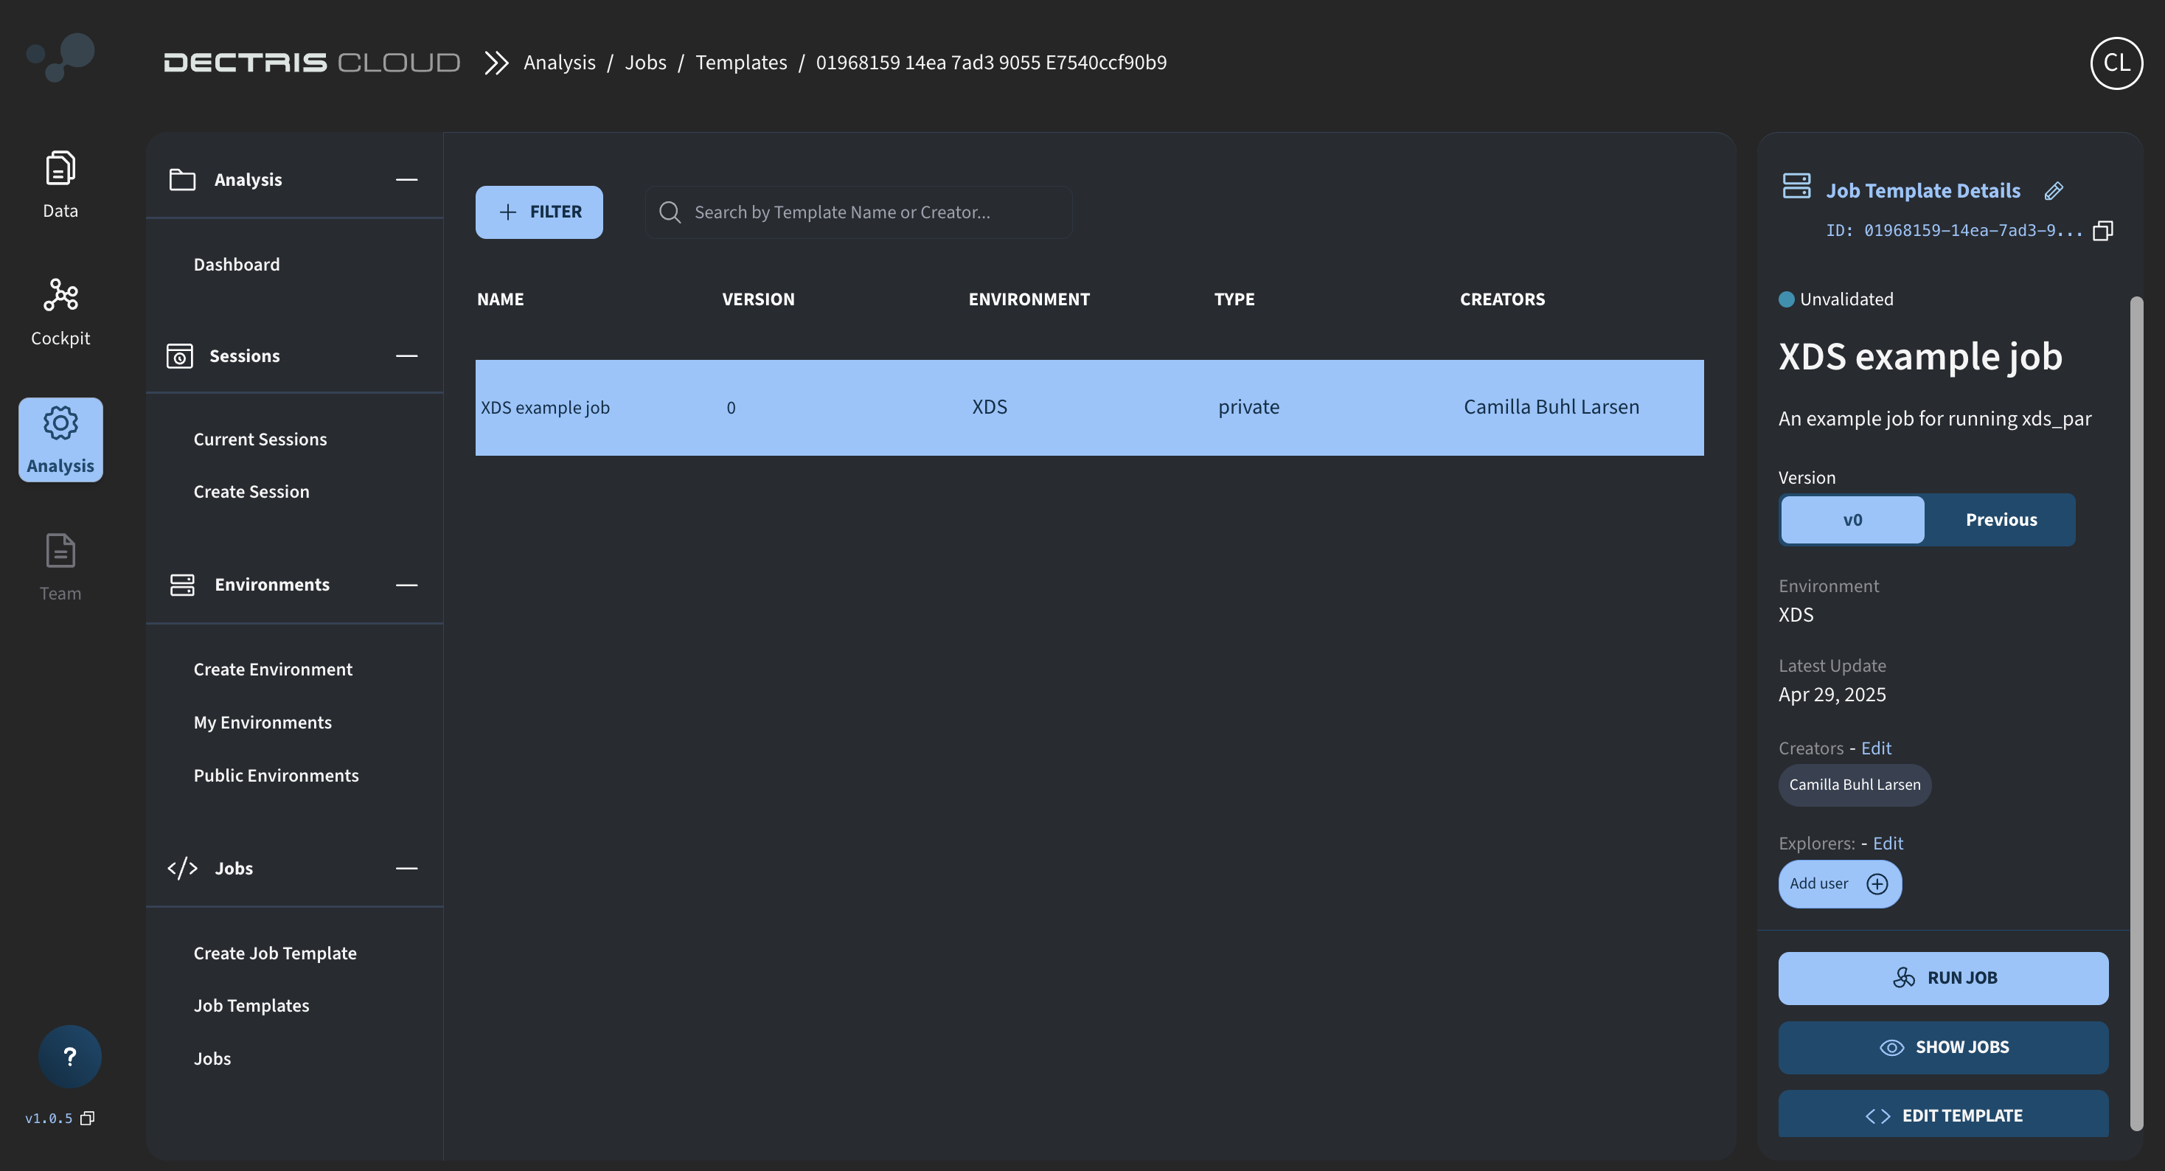
Task: Click the SHOW JOBS button
Action: [1942, 1047]
